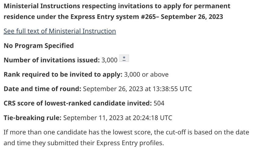Screen dimensions: 271x149
Task: Click the 20:24:18 UTC tie-breaking time
Action: coord(153,118)
